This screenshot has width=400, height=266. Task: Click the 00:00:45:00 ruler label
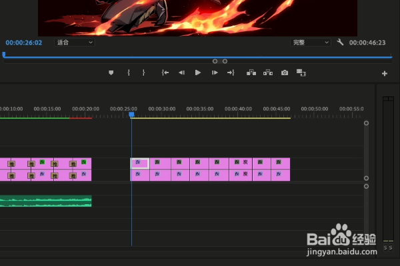[277, 109]
